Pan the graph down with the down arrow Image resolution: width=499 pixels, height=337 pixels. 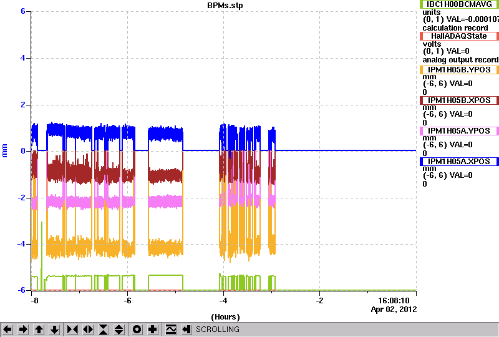(x=54, y=330)
